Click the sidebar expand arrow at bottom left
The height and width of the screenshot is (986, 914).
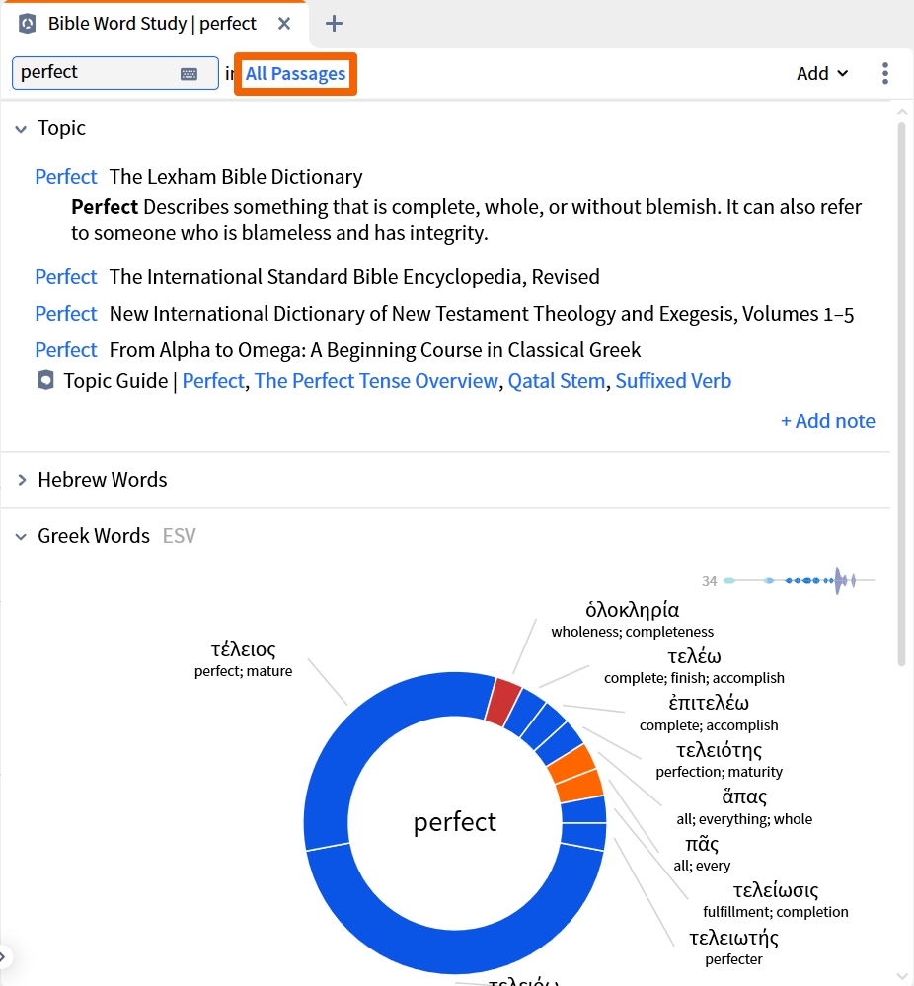tap(4, 957)
